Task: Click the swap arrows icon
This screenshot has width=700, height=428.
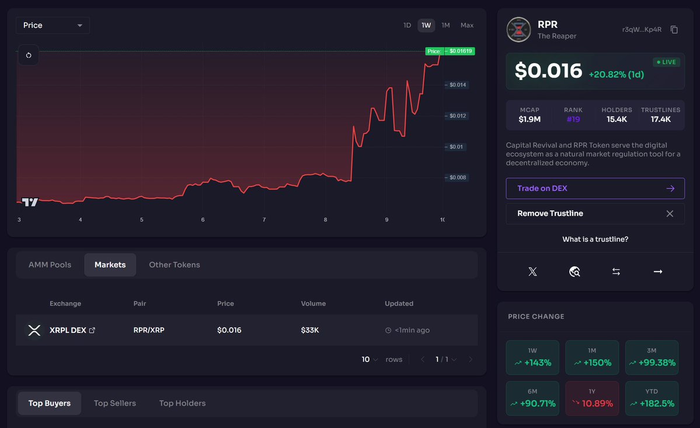Action: 616,272
